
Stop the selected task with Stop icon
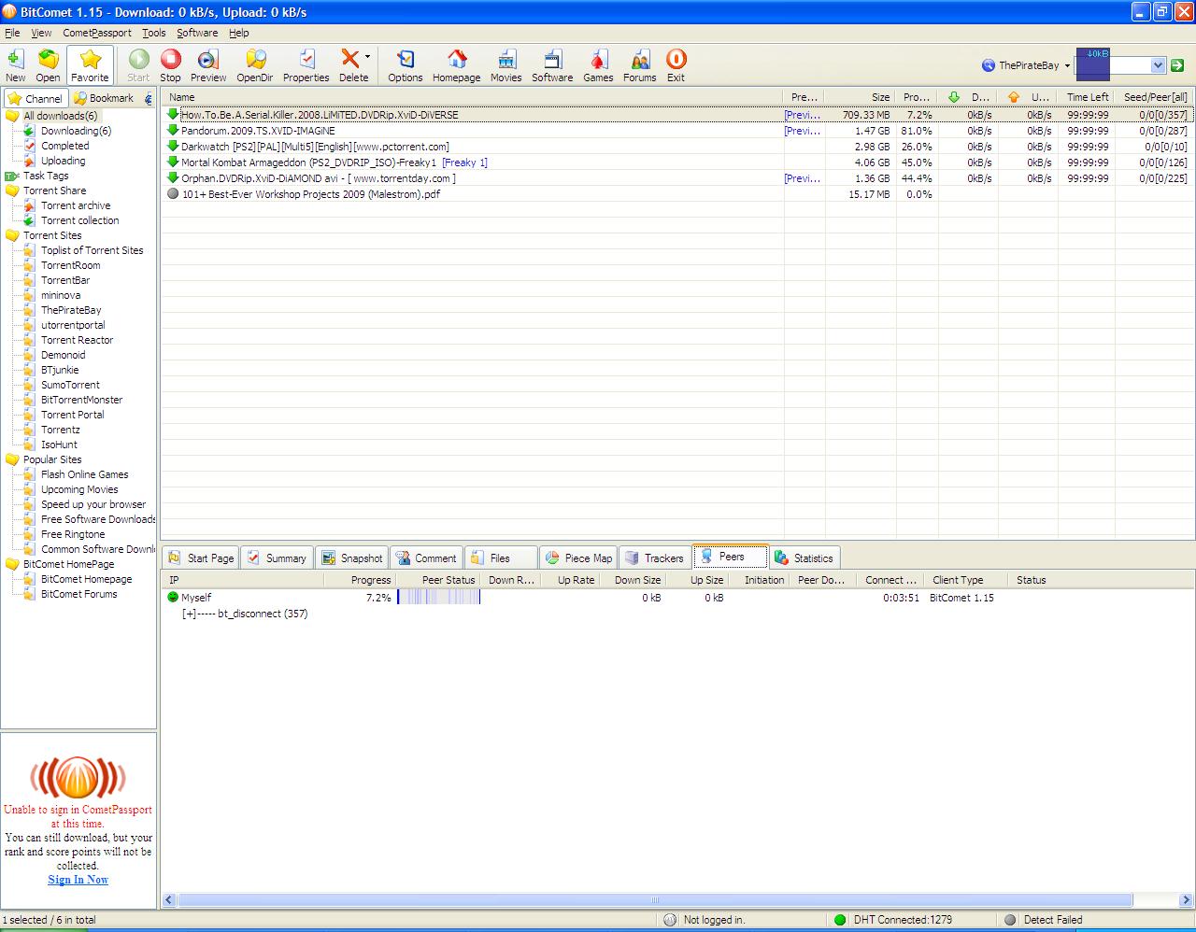tap(170, 65)
